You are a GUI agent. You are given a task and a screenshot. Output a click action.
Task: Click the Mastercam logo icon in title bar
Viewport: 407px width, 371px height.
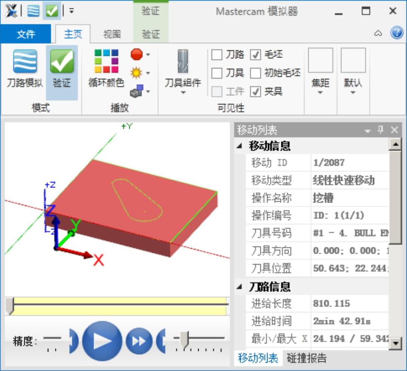12,11
